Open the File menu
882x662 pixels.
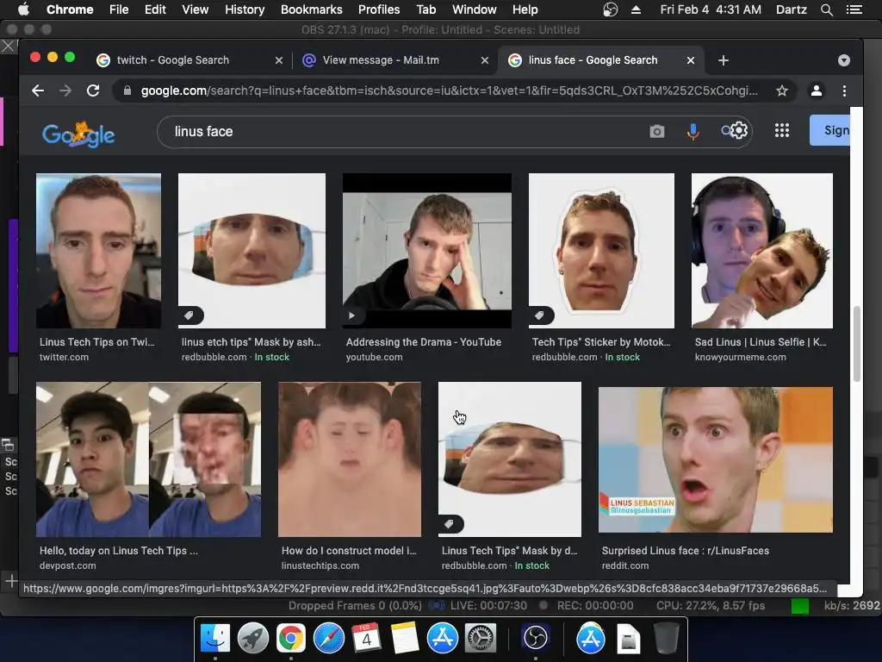pos(119,9)
